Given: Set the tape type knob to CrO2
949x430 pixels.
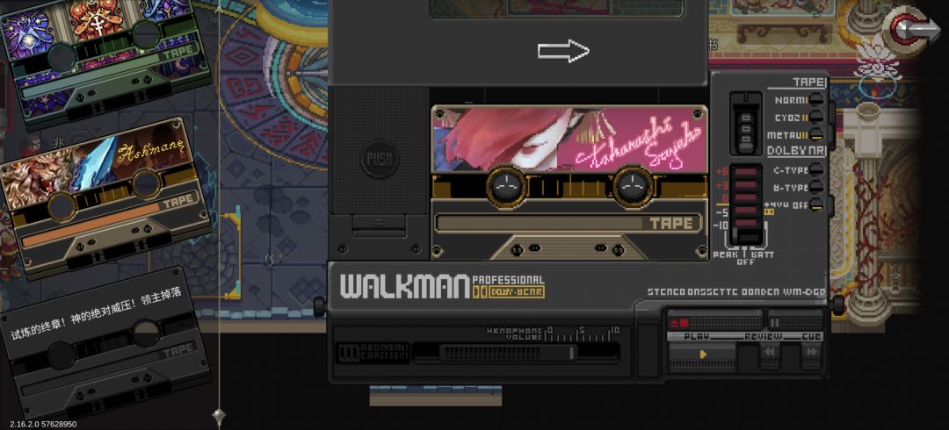Looking at the screenshot, I should (x=815, y=117).
